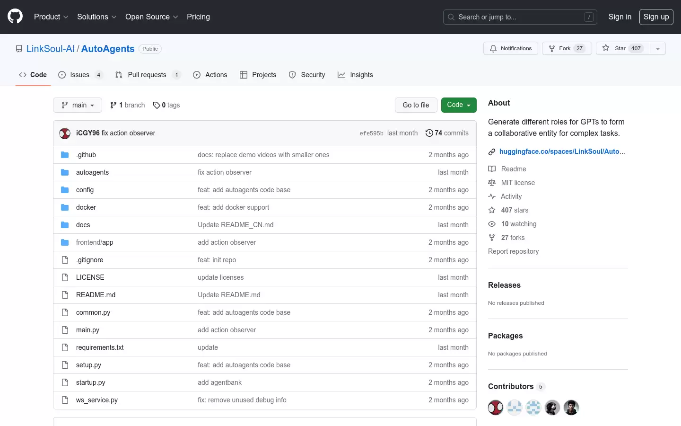Open the Product menu in header
681x426 pixels.
[51, 17]
